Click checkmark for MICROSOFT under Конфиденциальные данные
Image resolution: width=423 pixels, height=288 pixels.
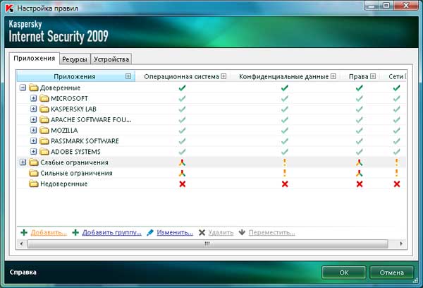pos(285,98)
